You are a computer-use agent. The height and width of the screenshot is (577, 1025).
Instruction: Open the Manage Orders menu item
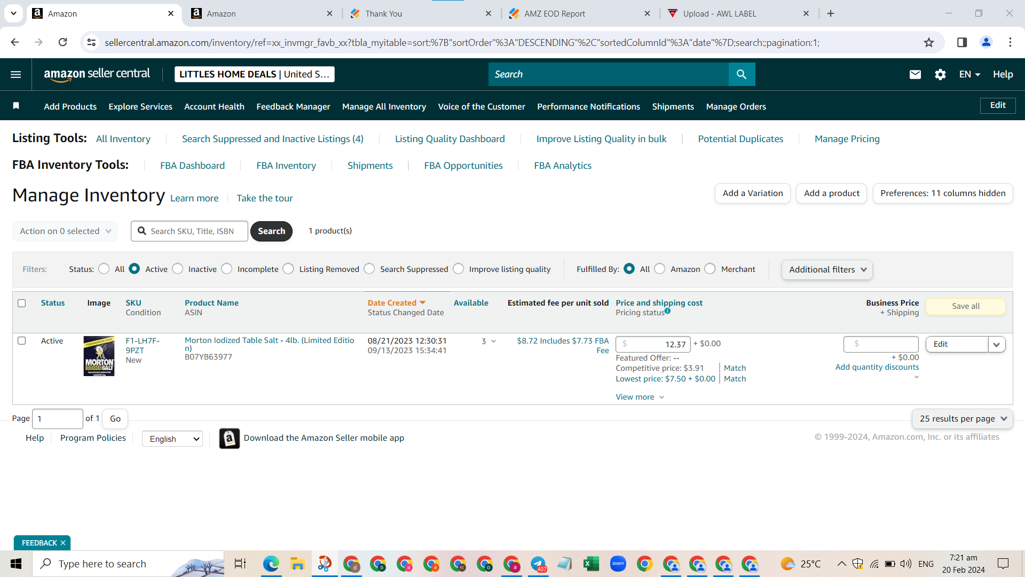point(736,106)
